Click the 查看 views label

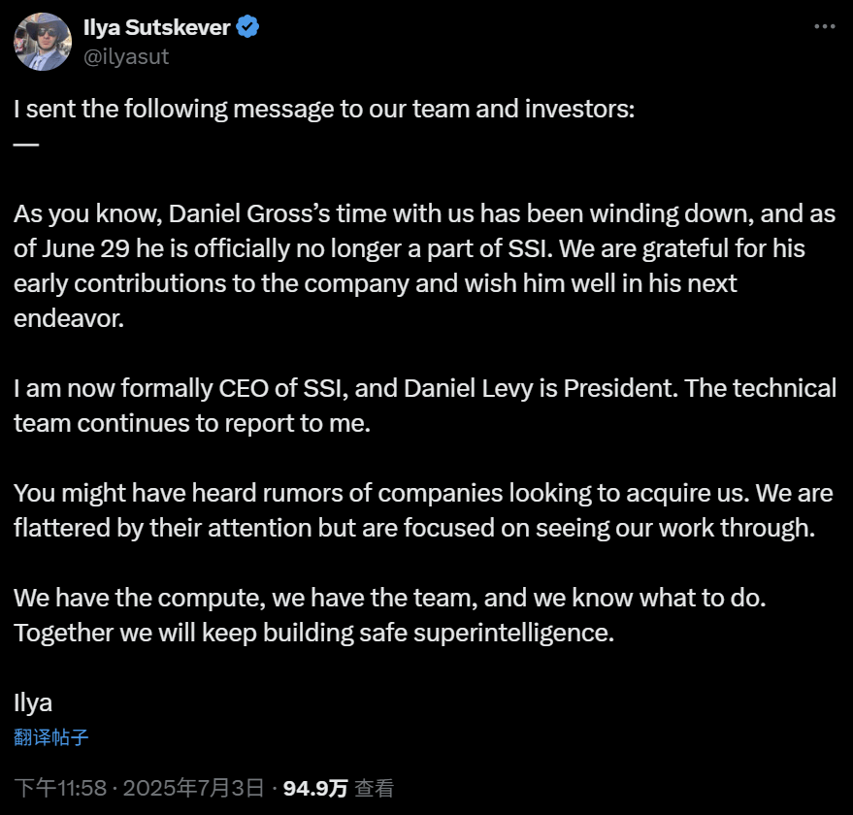(x=374, y=788)
